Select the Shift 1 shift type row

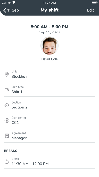(x=49, y=90)
